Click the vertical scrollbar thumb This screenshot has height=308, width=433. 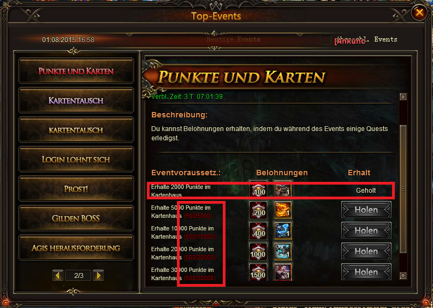[403, 189]
